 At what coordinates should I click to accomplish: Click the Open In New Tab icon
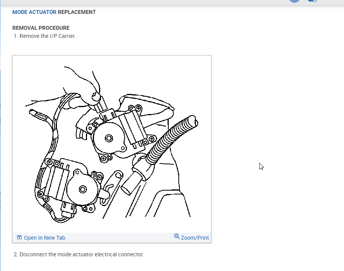tap(19, 237)
